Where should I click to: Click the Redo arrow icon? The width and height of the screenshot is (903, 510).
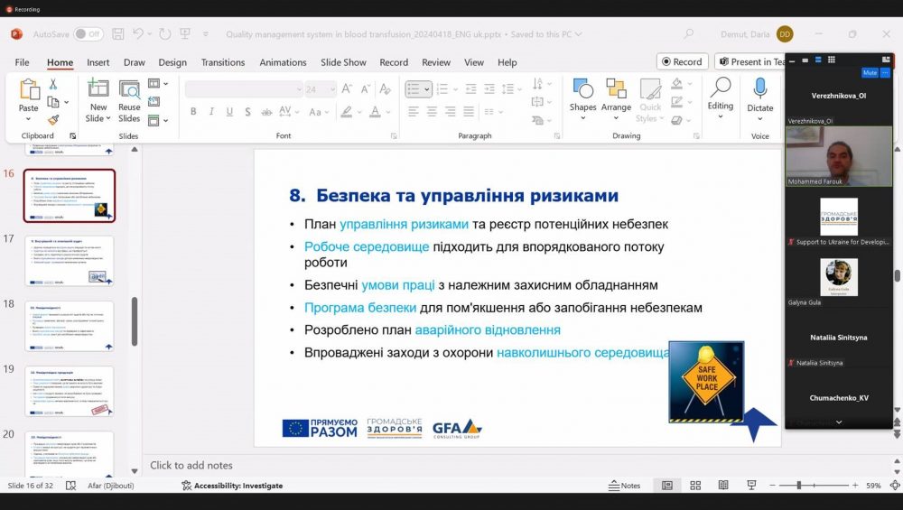(164, 34)
